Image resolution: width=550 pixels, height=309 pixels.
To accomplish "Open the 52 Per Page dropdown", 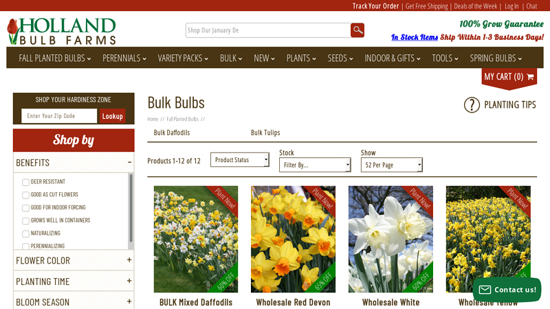I will tap(392, 165).
